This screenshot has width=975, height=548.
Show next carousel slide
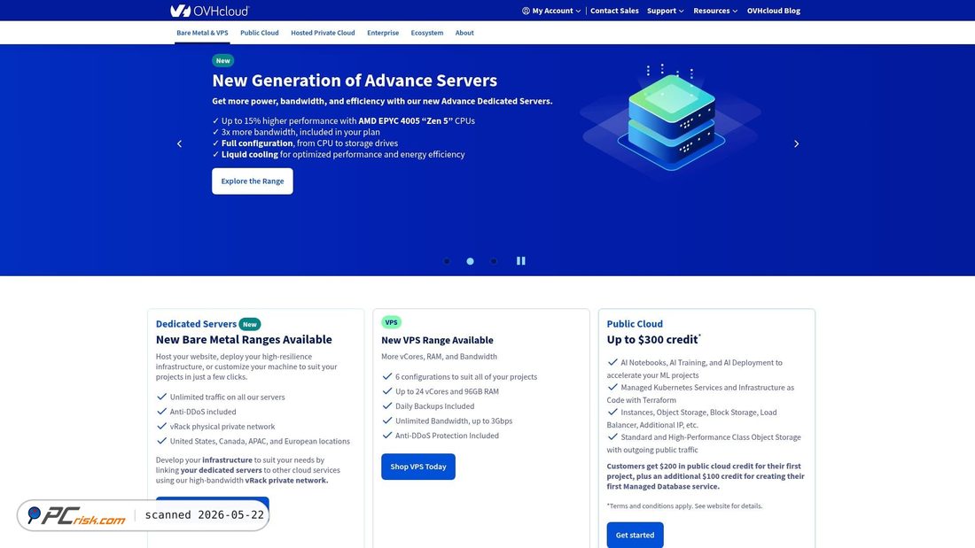coord(796,143)
